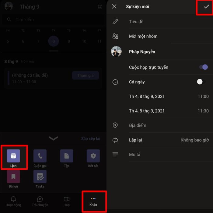This screenshot has height=213, width=213.
Task: Toggle the Cả ngày all-day switch
Action: [201, 82]
